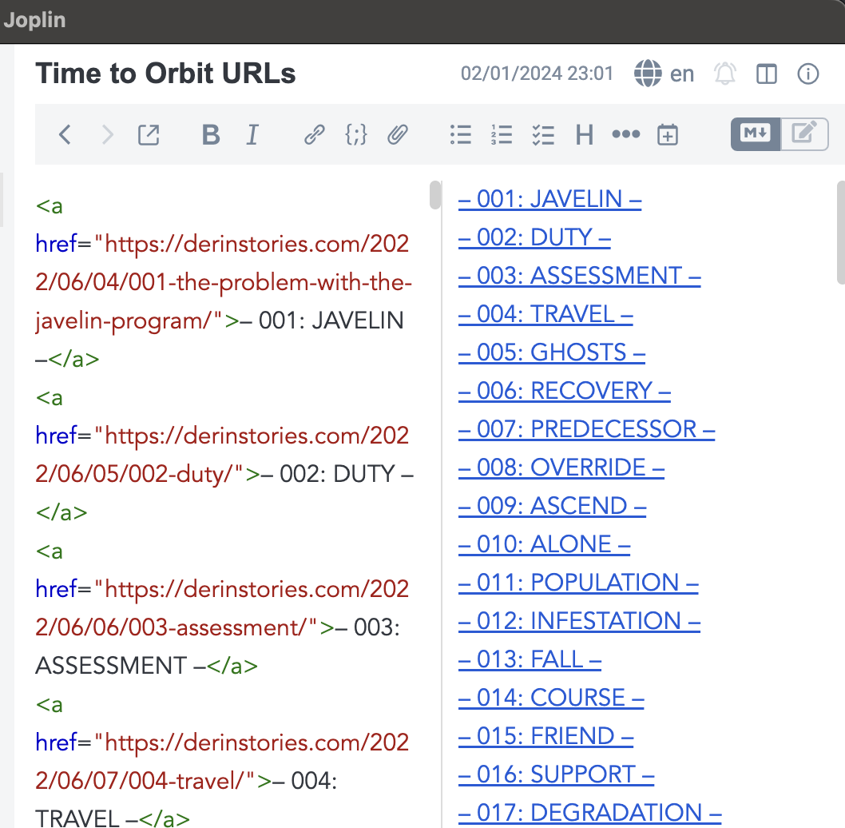The image size is (845, 828).
Task: Open the 012: INFESTATION link
Action: point(579,620)
